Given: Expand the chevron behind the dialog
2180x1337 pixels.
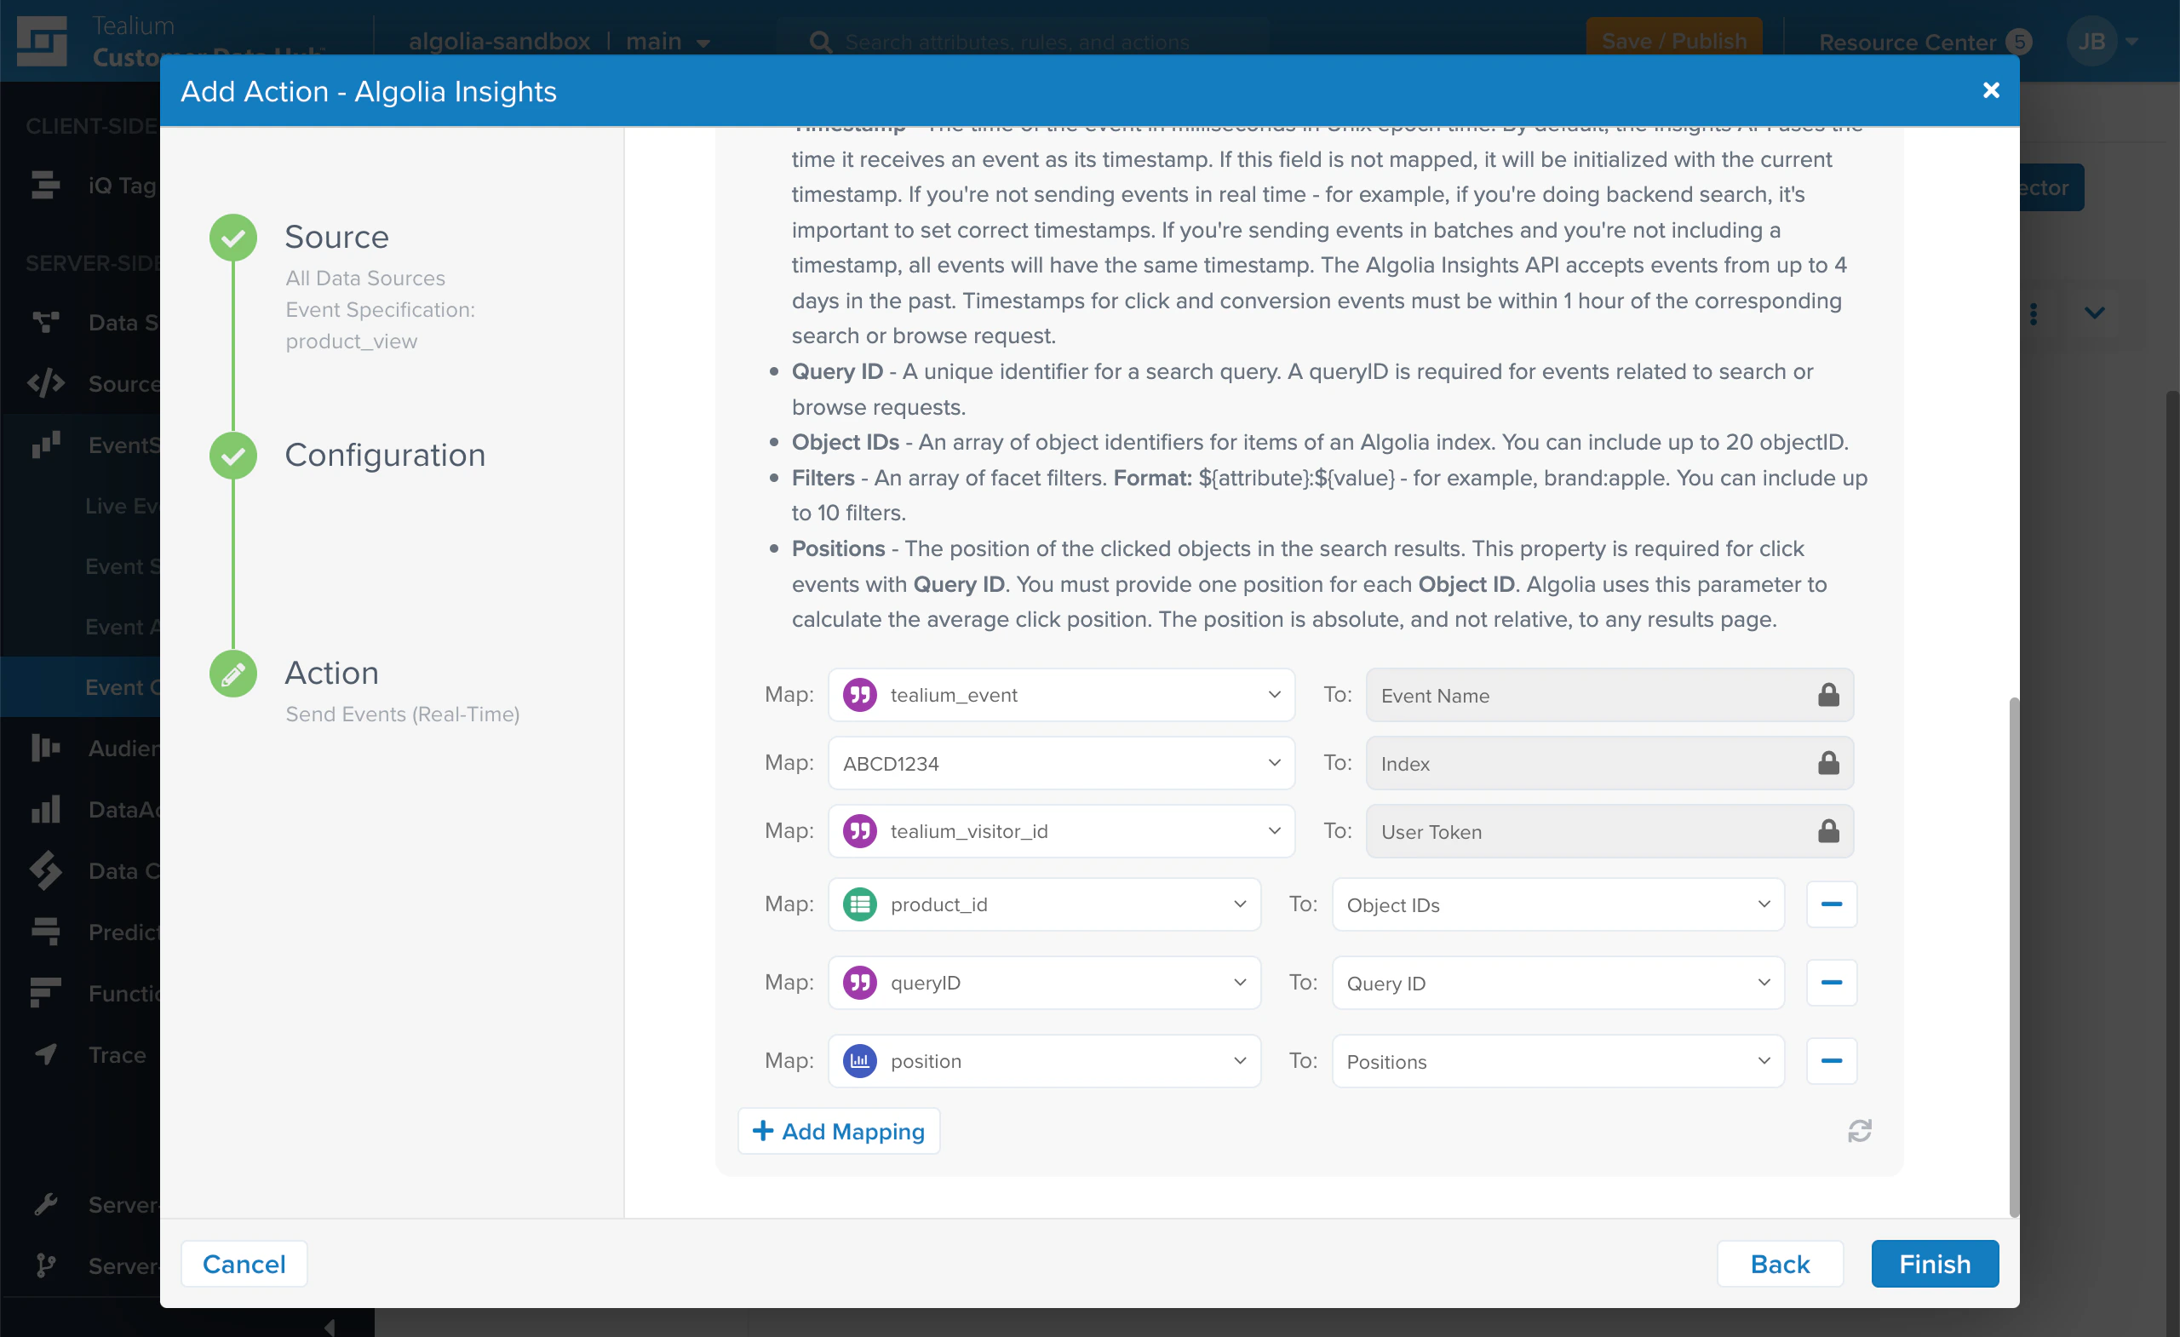Looking at the screenshot, I should [x=2094, y=313].
